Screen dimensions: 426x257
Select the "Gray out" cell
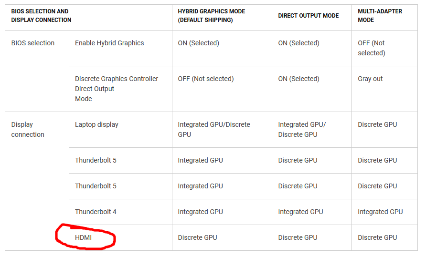pyautogui.click(x=370, y=79)
